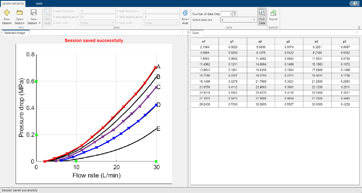Expand the Save Session dropdown arrow
362x193 pixels.
pyautogui.click(x=39, y=23)
